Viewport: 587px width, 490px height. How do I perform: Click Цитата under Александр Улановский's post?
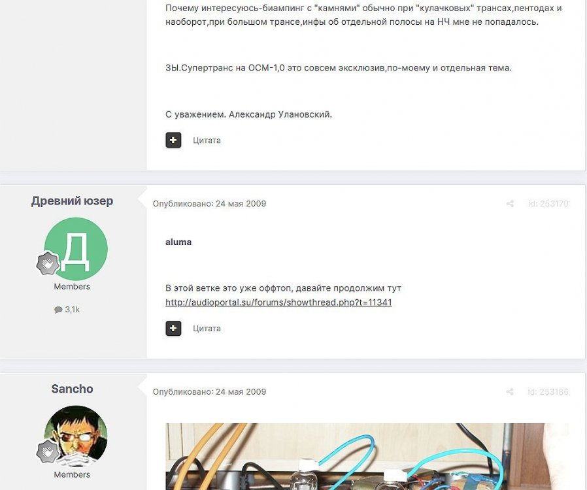(x=207, y=140)
